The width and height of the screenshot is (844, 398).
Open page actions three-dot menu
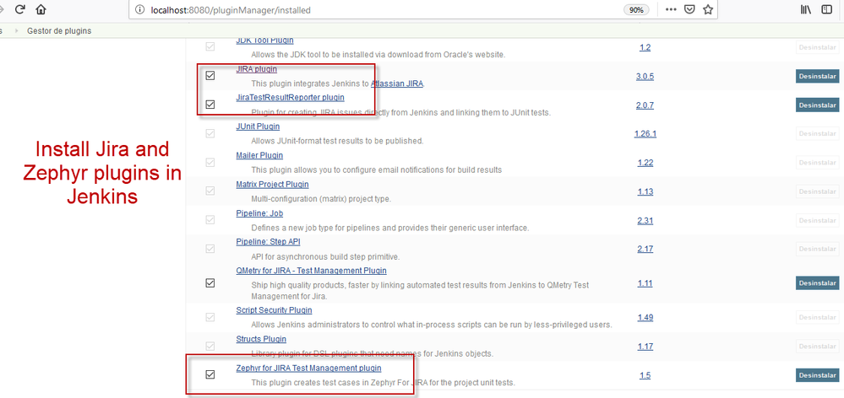[x=671, y=9]
